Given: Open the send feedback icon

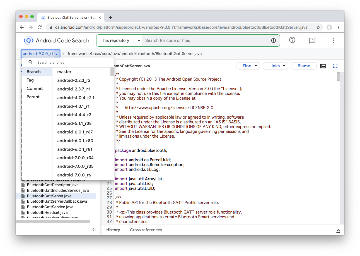Looking at the screenshot, I should [312, 40].
